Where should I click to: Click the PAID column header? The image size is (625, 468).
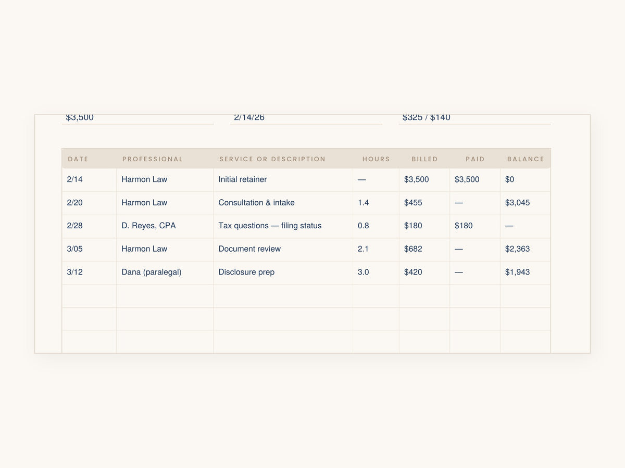[475, 159]
